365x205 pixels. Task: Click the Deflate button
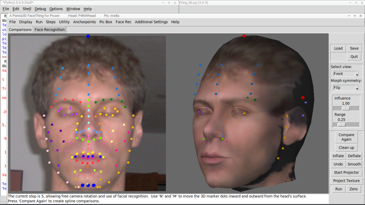tap(354, 156)
